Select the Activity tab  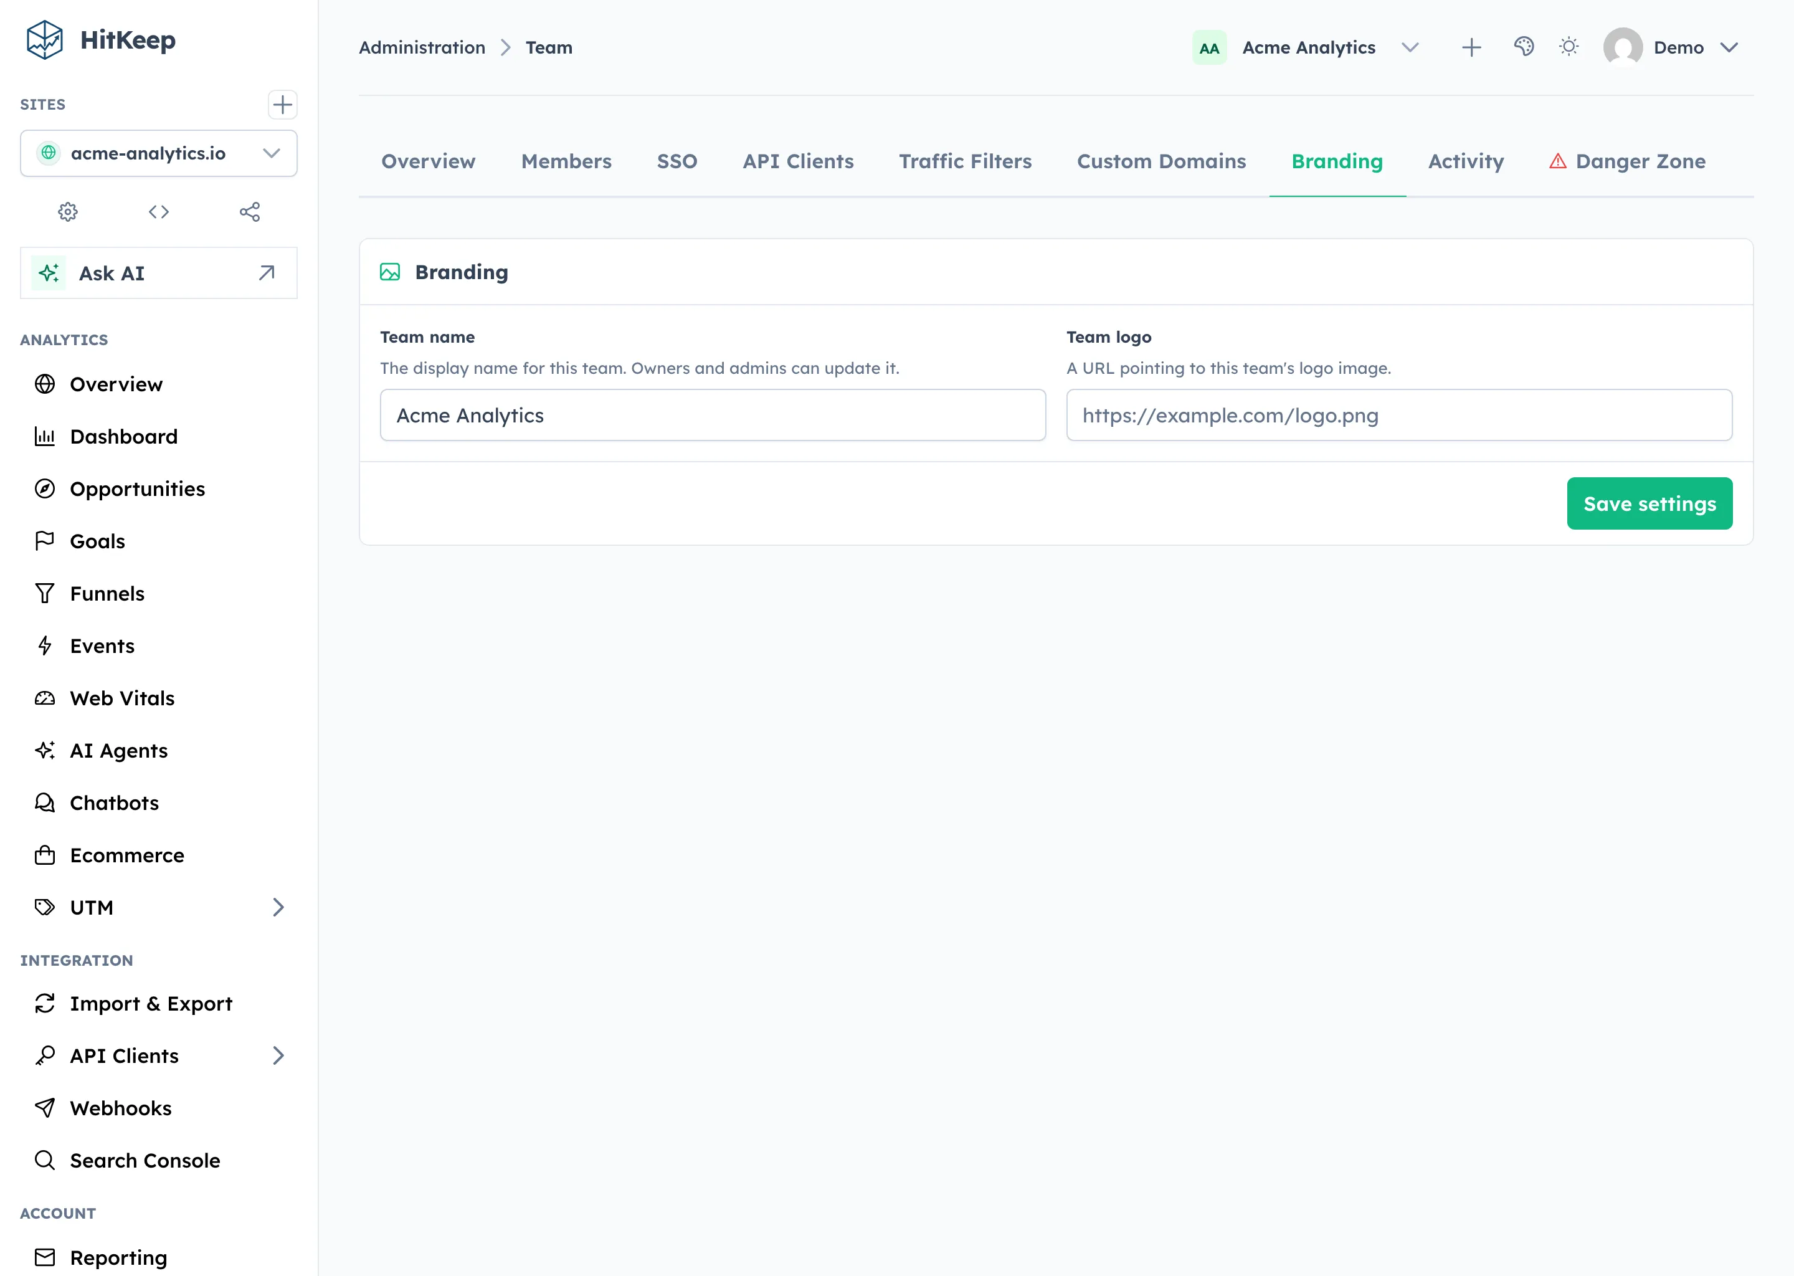1466,161
